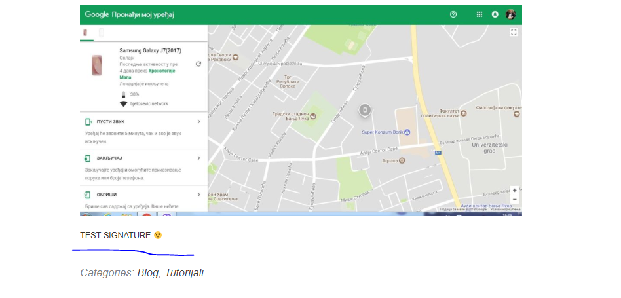Click the winking emoji after TEST SIGNATURE
Screen dimensions: 621x298
(158, 236)
